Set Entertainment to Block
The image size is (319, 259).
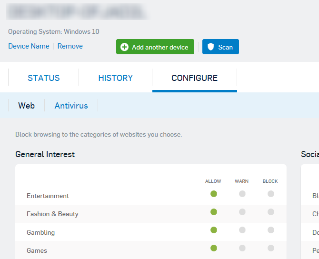(271, 194)
